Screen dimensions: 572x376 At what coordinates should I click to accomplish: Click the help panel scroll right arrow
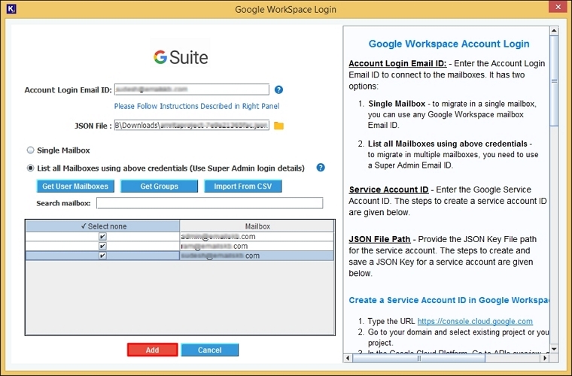545,358
